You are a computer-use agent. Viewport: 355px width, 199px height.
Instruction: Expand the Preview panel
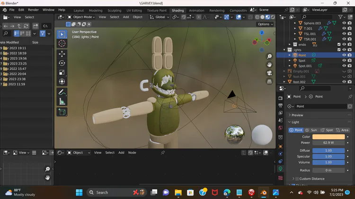point(290,115)
